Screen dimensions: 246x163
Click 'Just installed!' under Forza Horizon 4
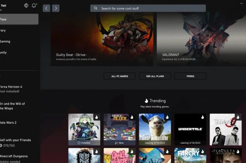point(9,91)
